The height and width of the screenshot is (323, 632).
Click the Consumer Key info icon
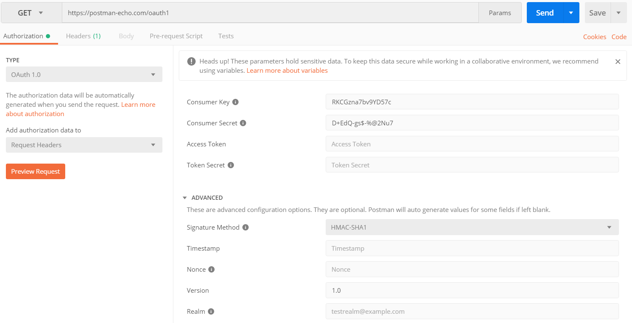236,101
